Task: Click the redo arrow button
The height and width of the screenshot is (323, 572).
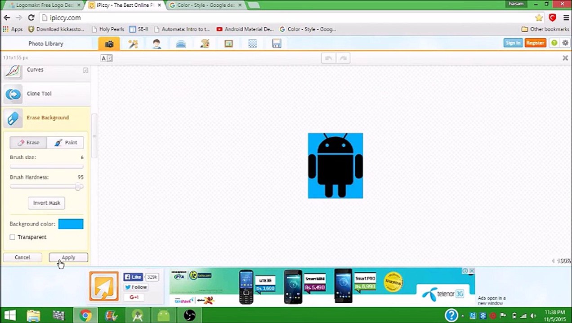Action: pos(343,58)
